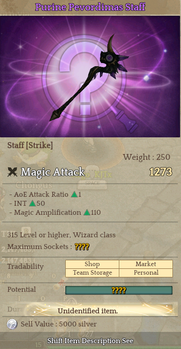Select the Personal tradability cell
Screen dimensions: 181x349
tap(146, 272)
